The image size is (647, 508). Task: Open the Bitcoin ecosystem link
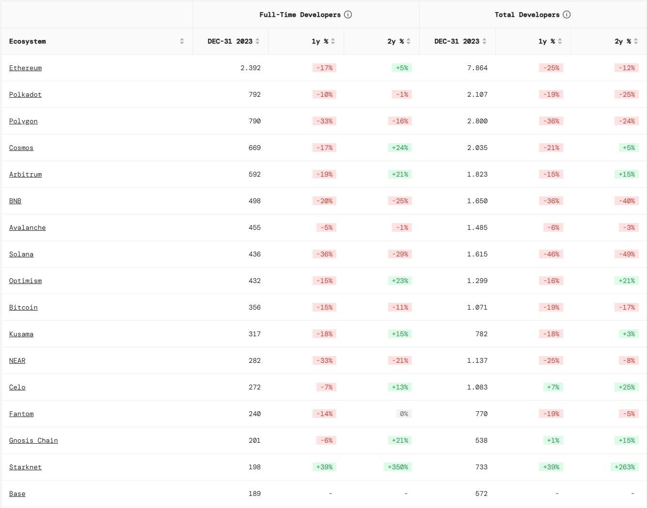(x=23, y=307)
